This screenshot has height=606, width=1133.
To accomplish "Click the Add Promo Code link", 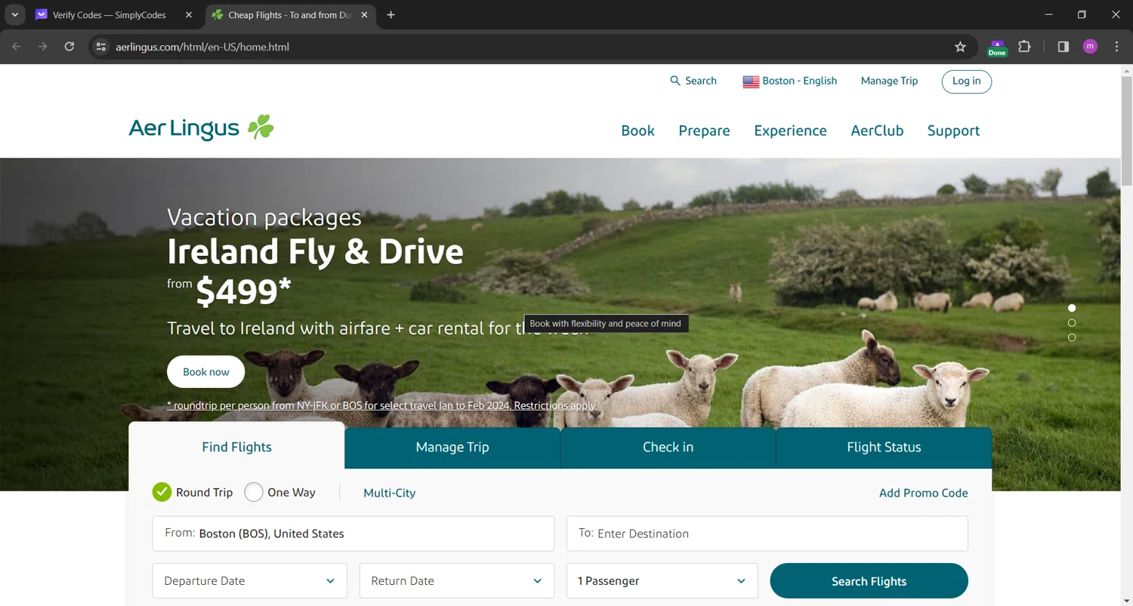I will click(x=923, y=493).
